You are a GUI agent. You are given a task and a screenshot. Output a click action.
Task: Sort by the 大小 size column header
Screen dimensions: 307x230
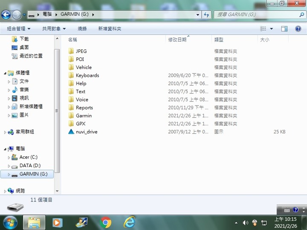coord(273,40)
